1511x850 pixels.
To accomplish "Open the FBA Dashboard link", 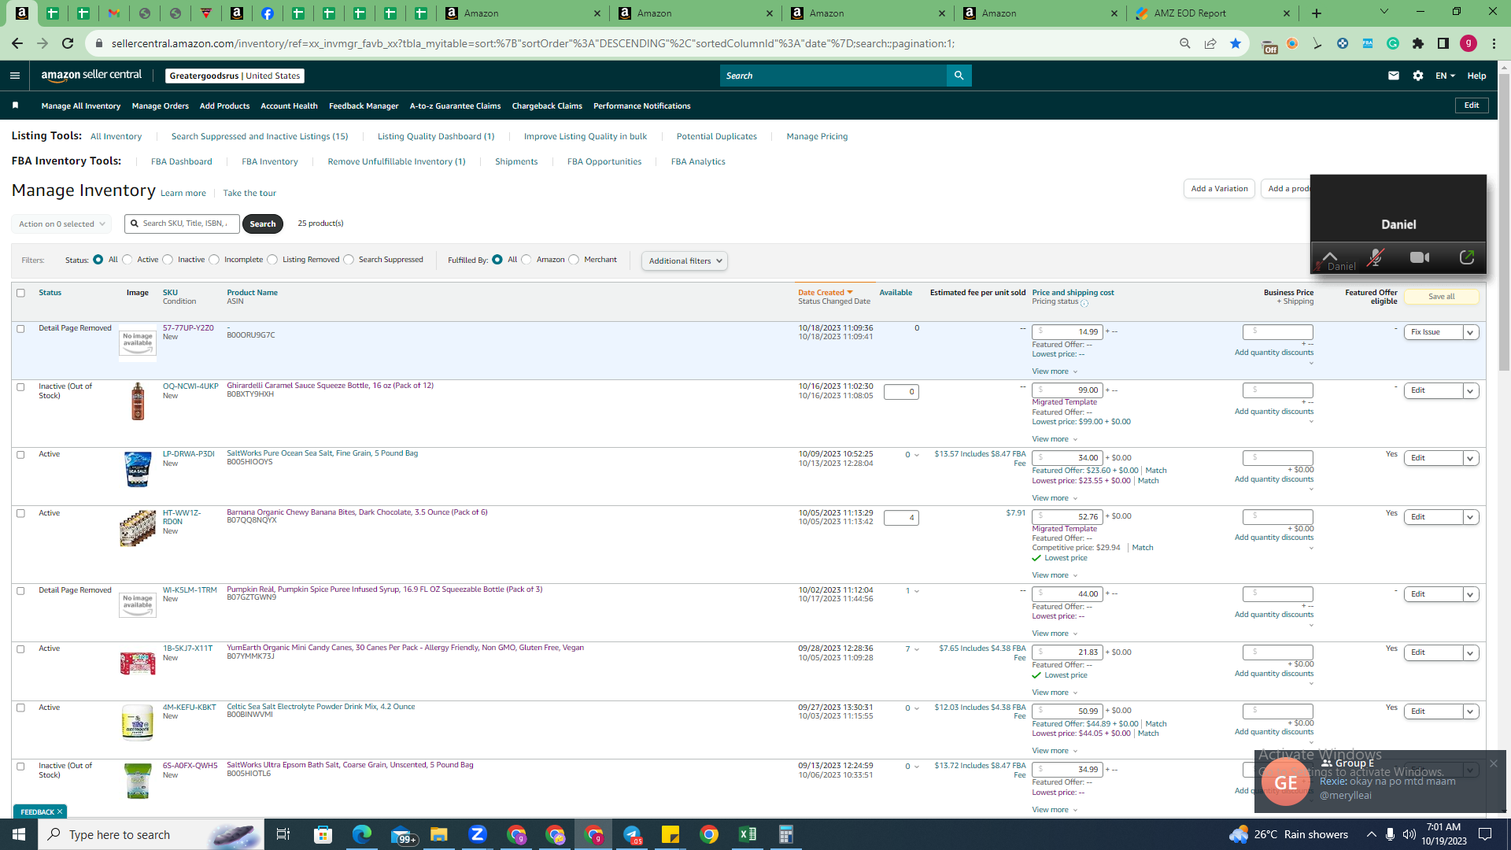I will 182,162.
